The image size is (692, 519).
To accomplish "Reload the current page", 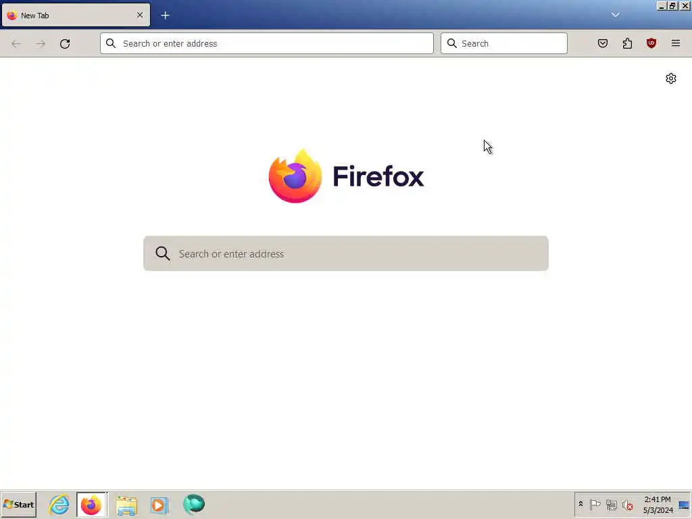I will (65, 44).
